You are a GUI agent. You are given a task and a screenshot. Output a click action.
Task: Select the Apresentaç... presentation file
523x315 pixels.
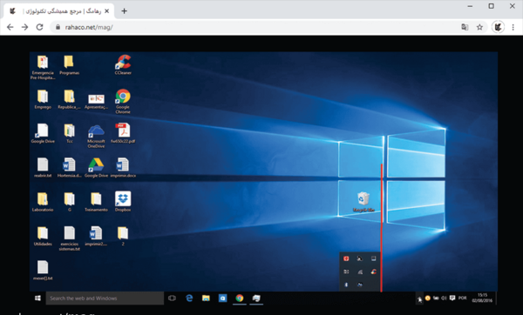pyautogui.click(x=96, y=101)
